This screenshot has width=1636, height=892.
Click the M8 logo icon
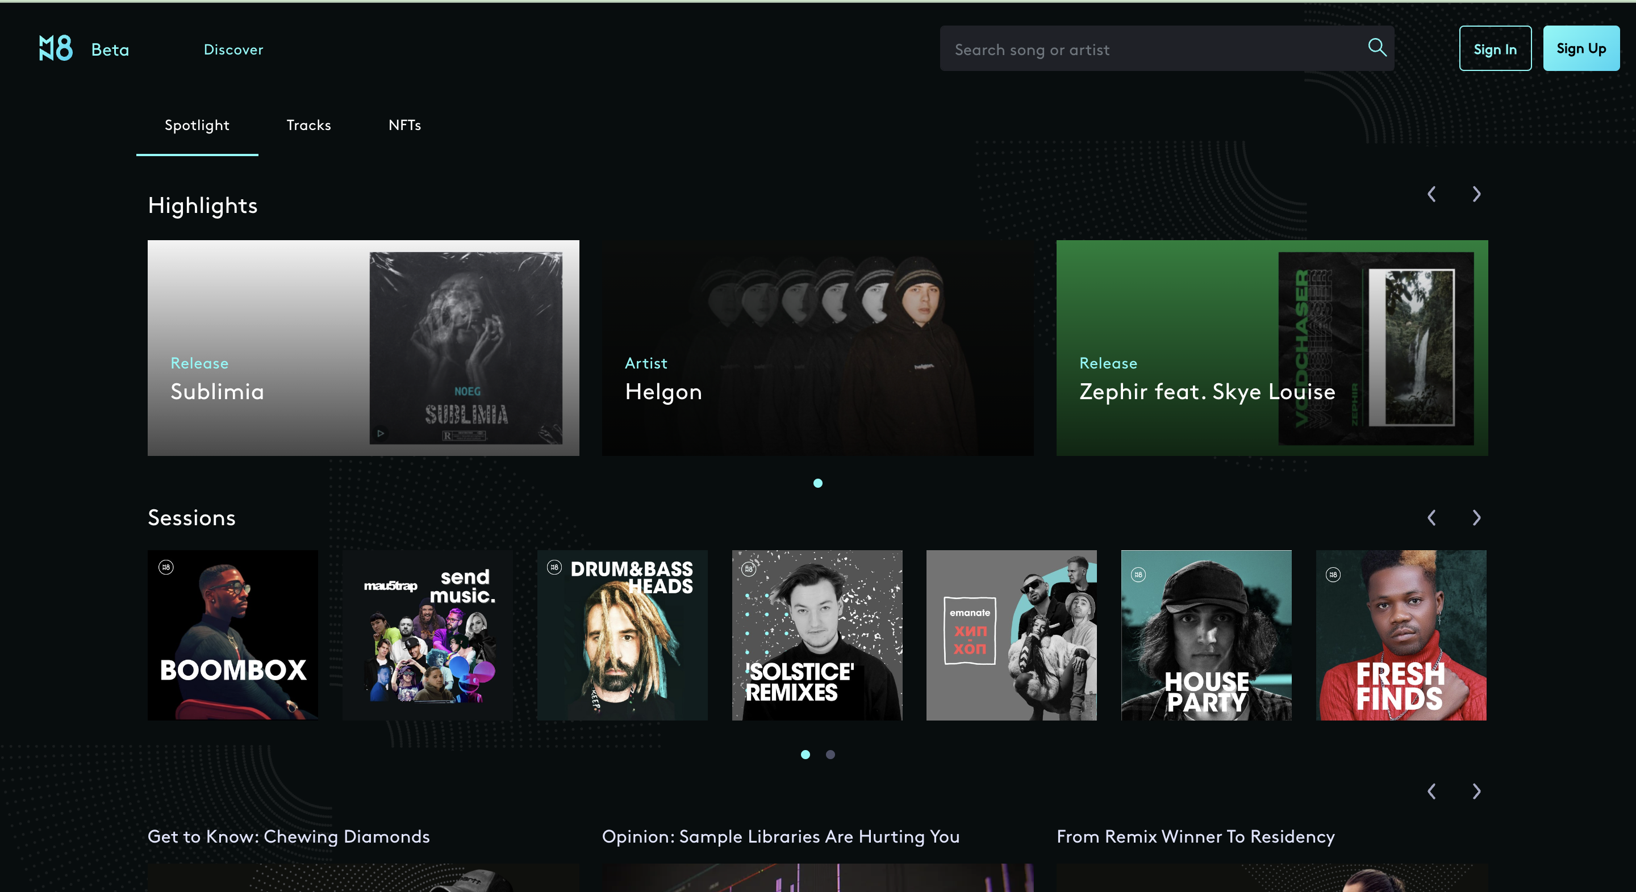click(56, 48)
